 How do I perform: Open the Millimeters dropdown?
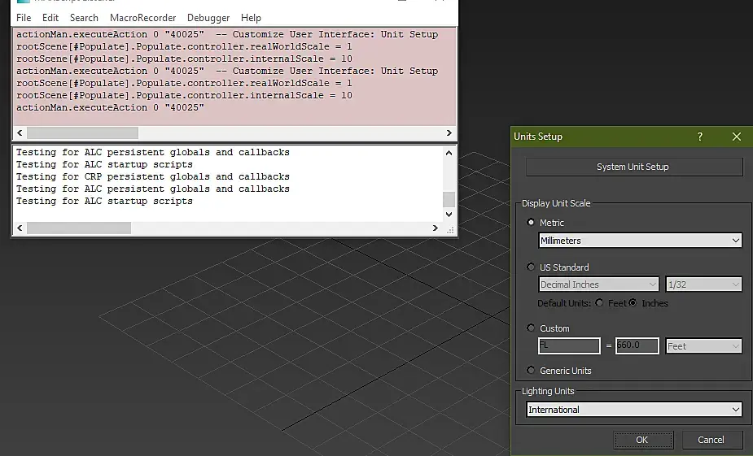click(640, 241)
